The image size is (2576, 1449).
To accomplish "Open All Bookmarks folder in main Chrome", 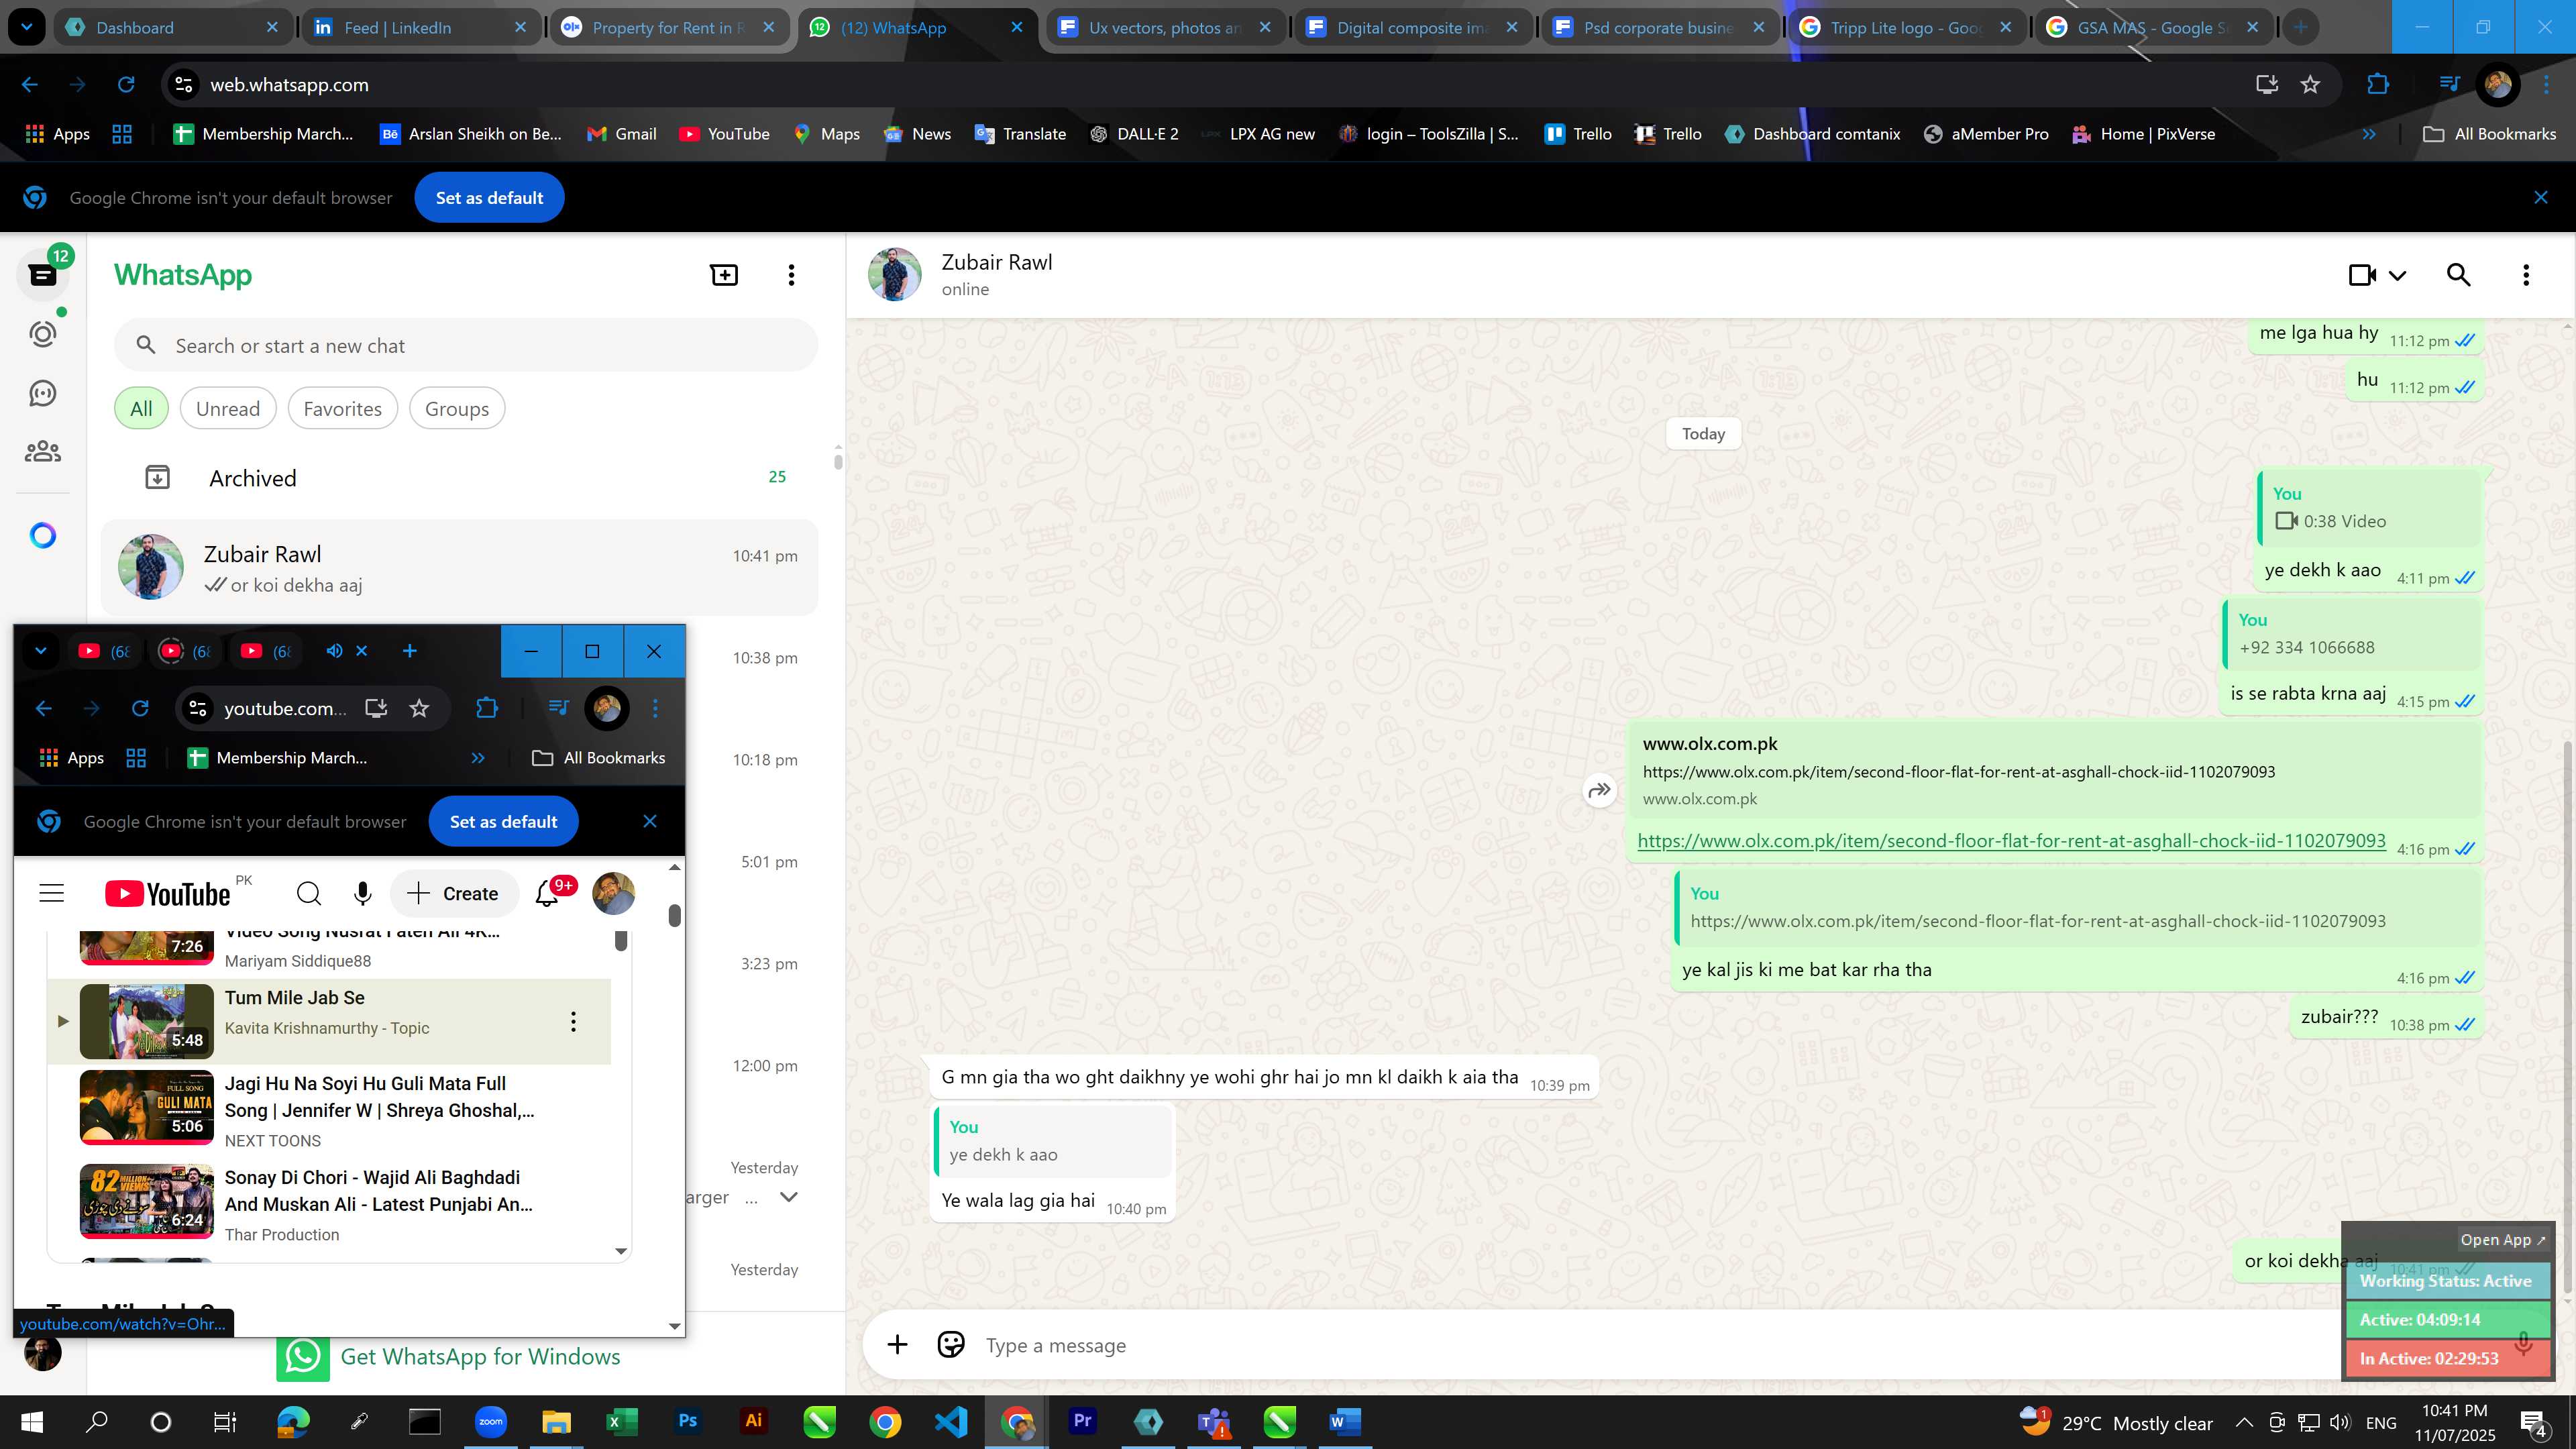I will click(x=2489, y=134).
